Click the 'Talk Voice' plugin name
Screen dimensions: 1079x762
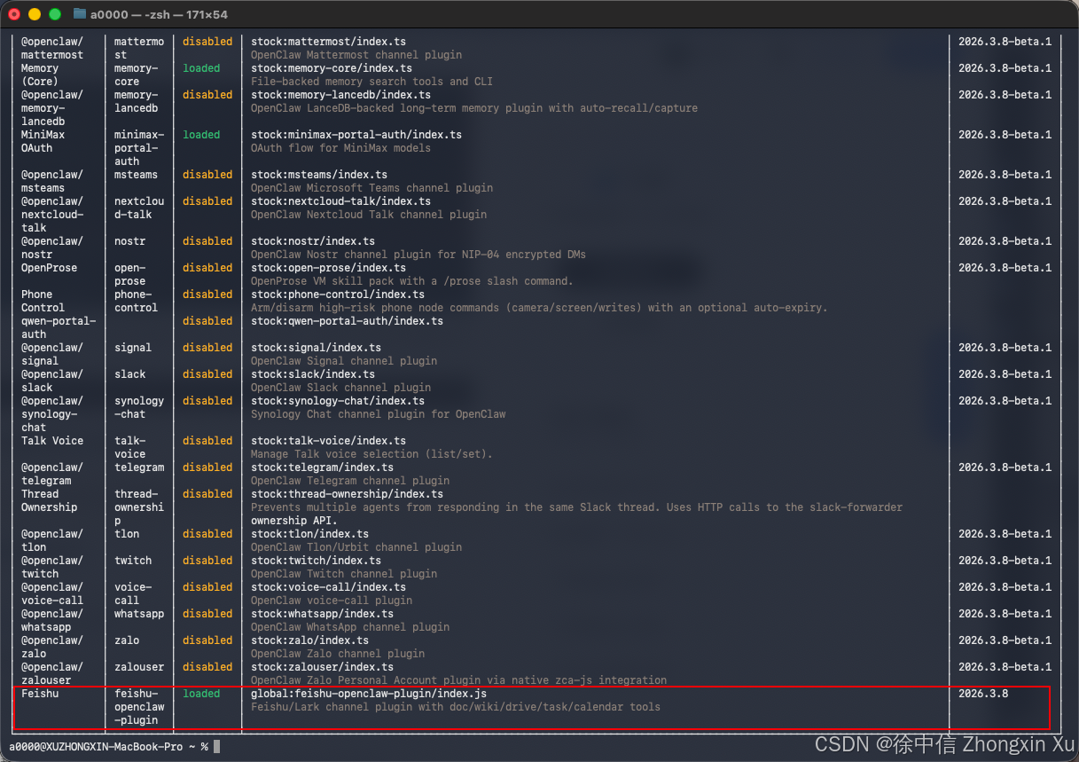click(52, 441)
